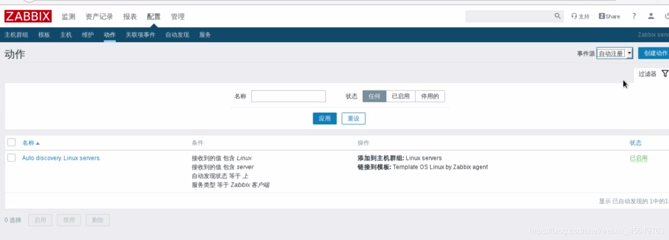Open the help question mark icon
Viewport: 669px width, 240px height.
tap(634, 16)
